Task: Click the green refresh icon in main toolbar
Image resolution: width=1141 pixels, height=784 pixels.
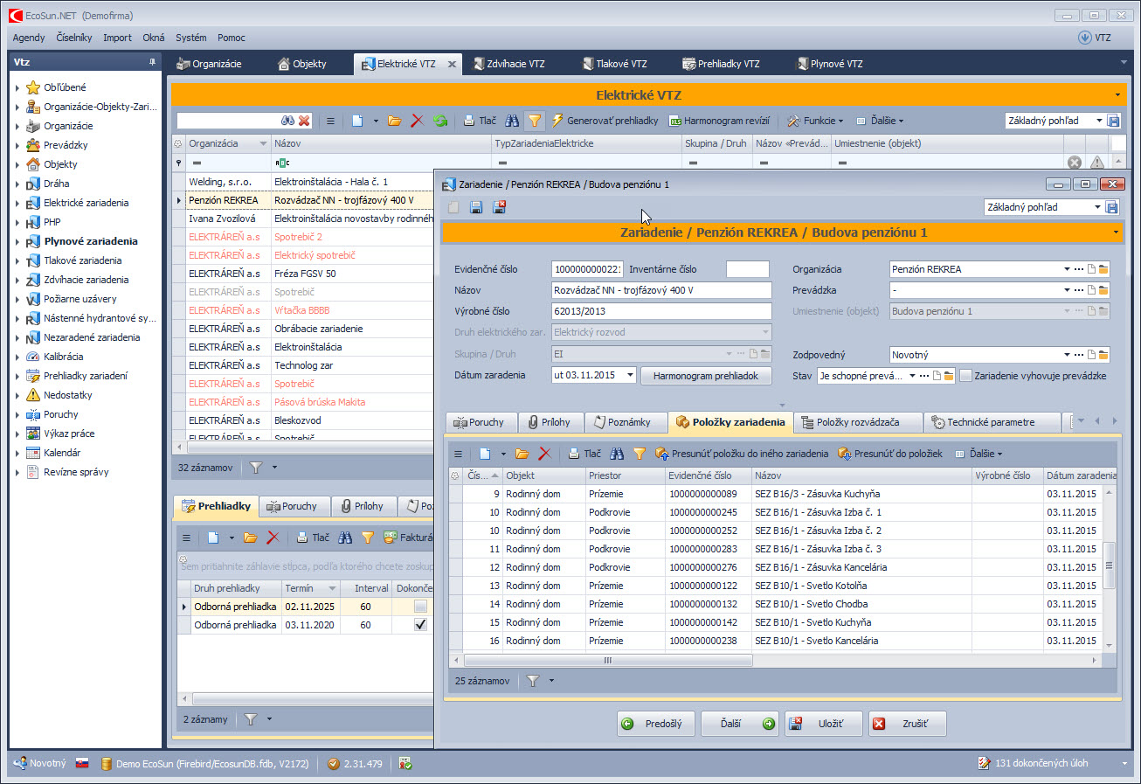Action: click(x=440, y=121)
